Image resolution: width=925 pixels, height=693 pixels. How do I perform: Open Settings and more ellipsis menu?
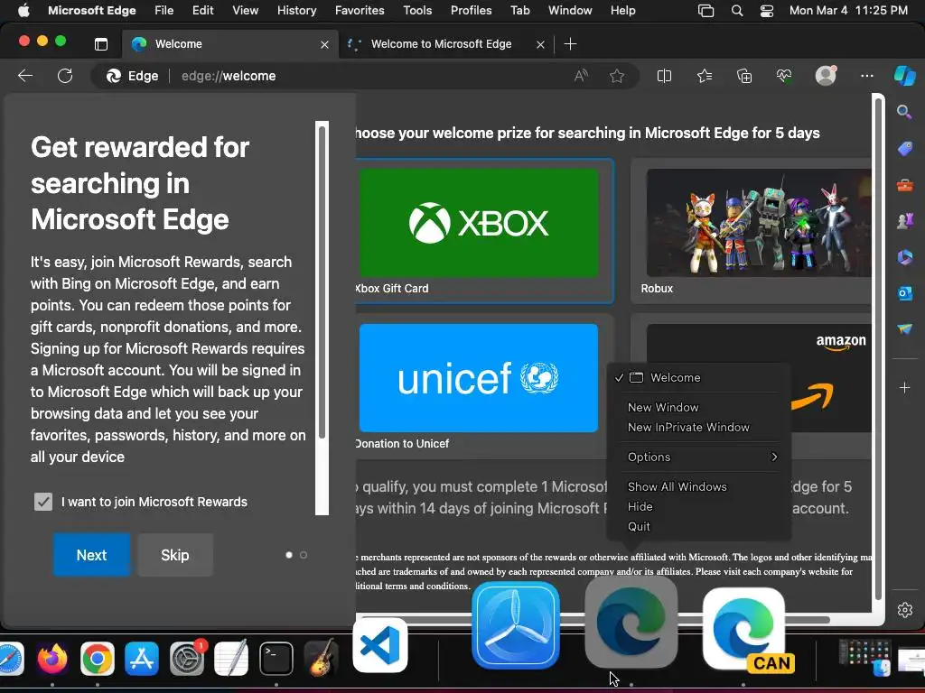coord(866,76)
